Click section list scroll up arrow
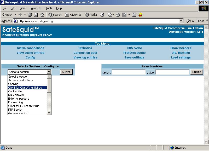 49,77
